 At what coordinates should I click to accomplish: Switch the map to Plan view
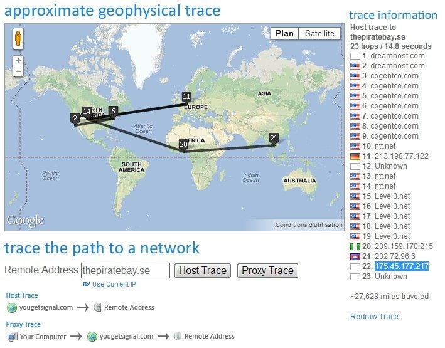pyautogui.click(x=284, y=33)
